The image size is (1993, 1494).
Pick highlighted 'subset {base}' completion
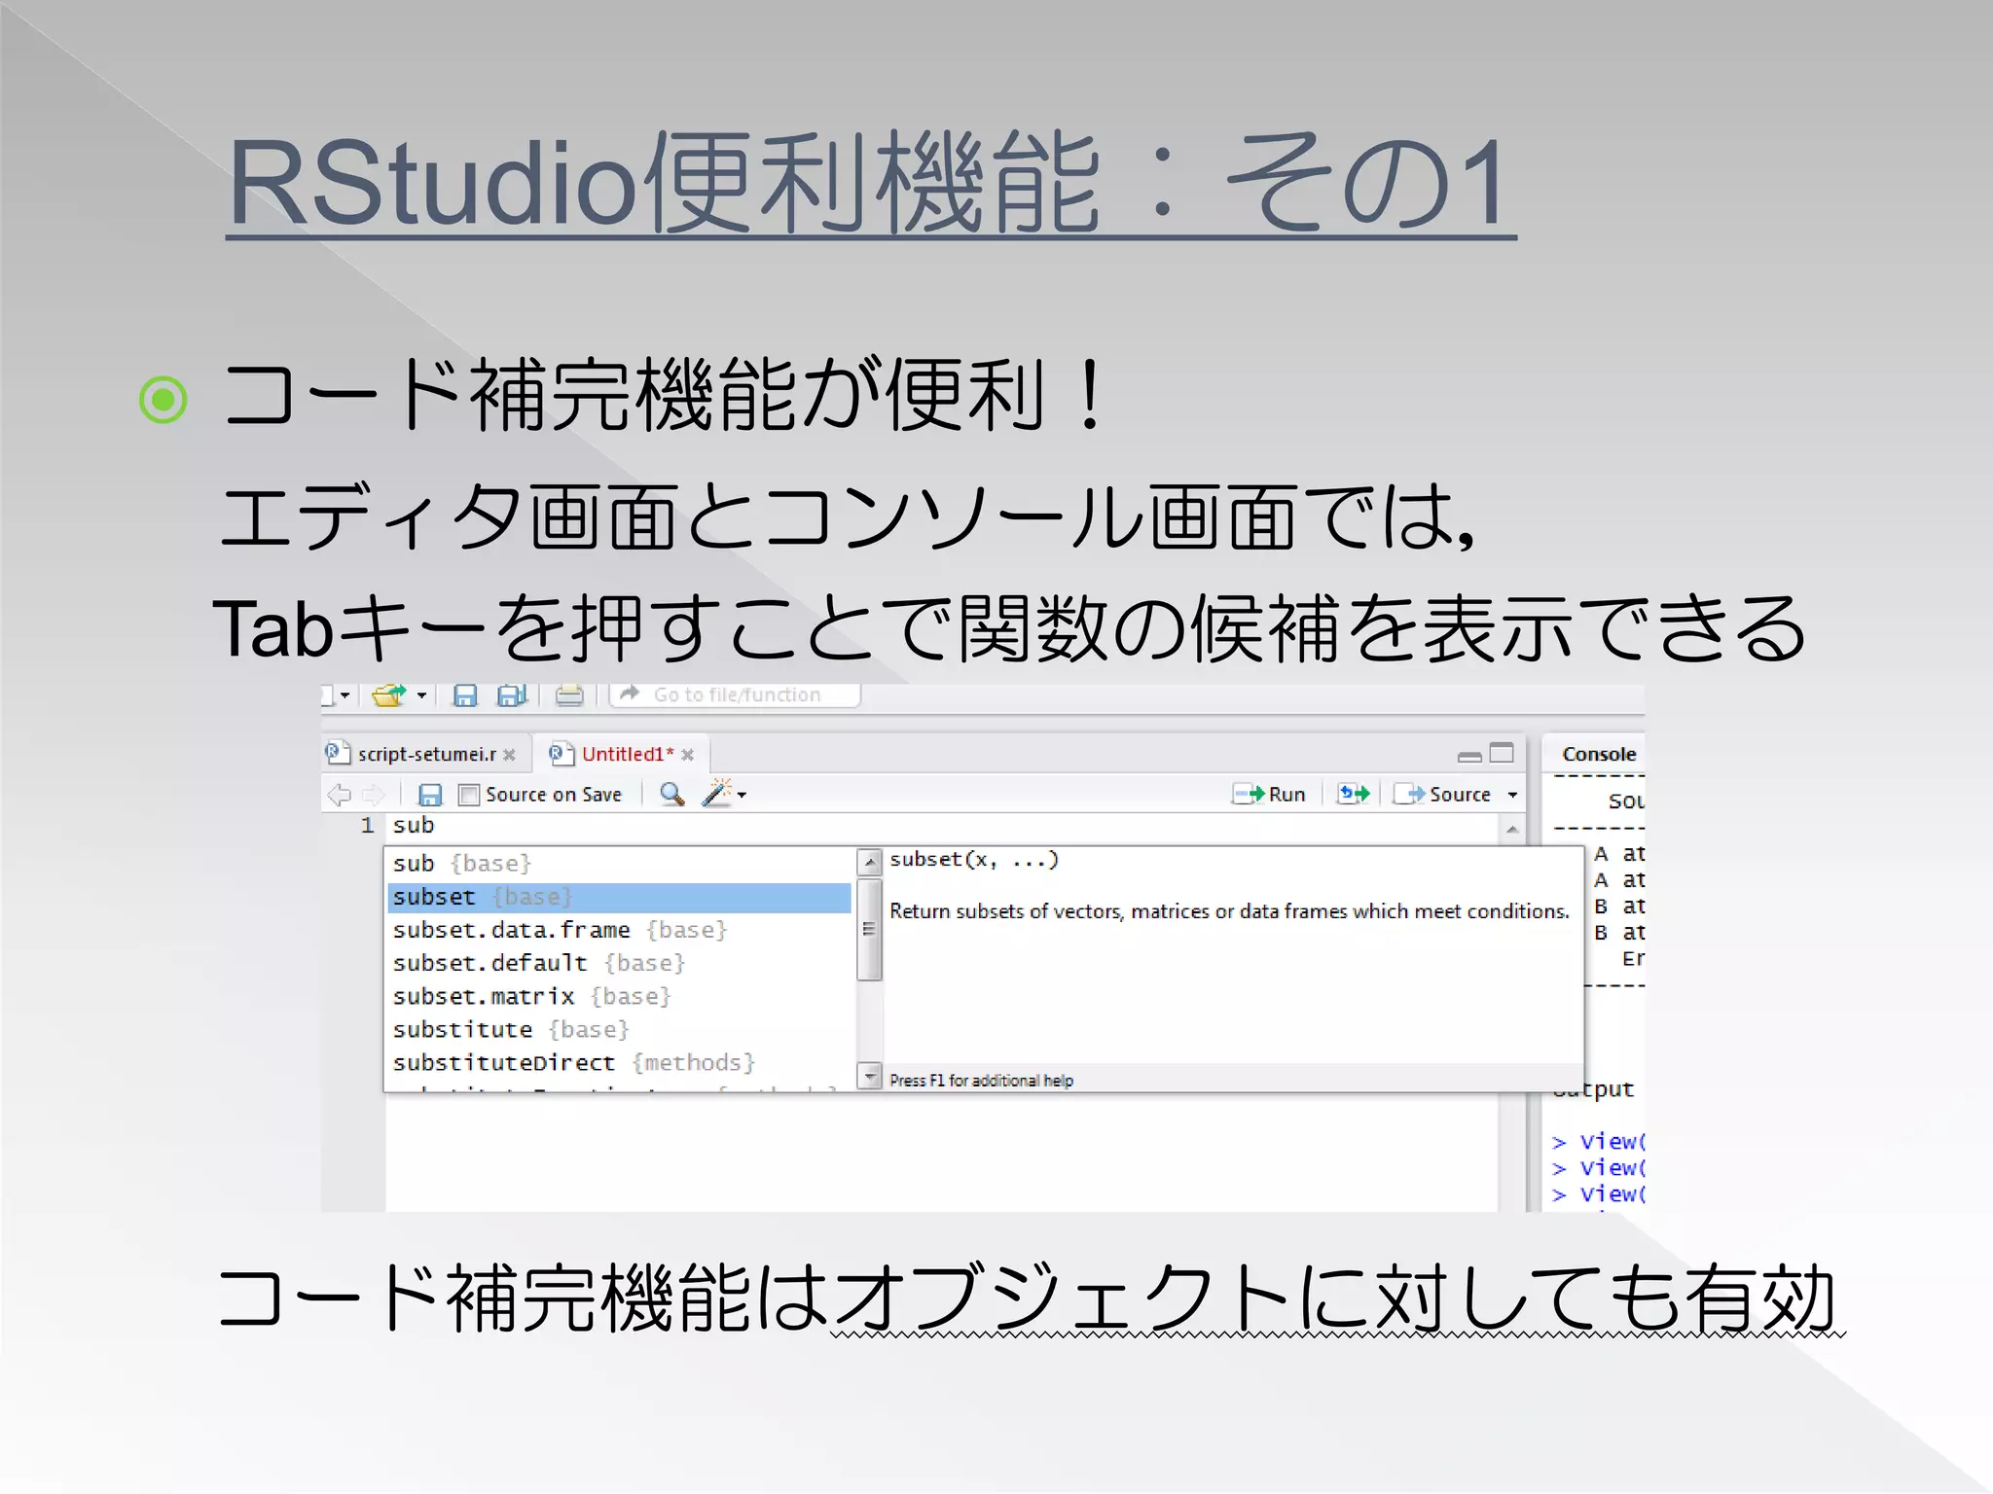pos(619,897)
